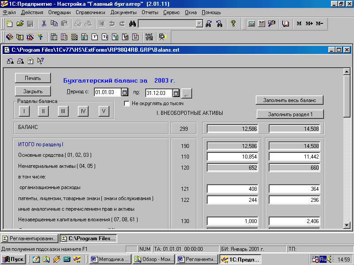
Task: Click the M memory button
Action: (x=299, y=24)
